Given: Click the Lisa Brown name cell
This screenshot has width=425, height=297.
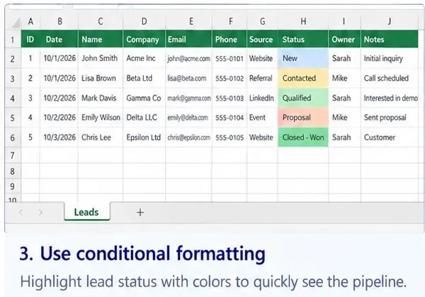Looking at the screenshot, I should [x=101, y=78].
